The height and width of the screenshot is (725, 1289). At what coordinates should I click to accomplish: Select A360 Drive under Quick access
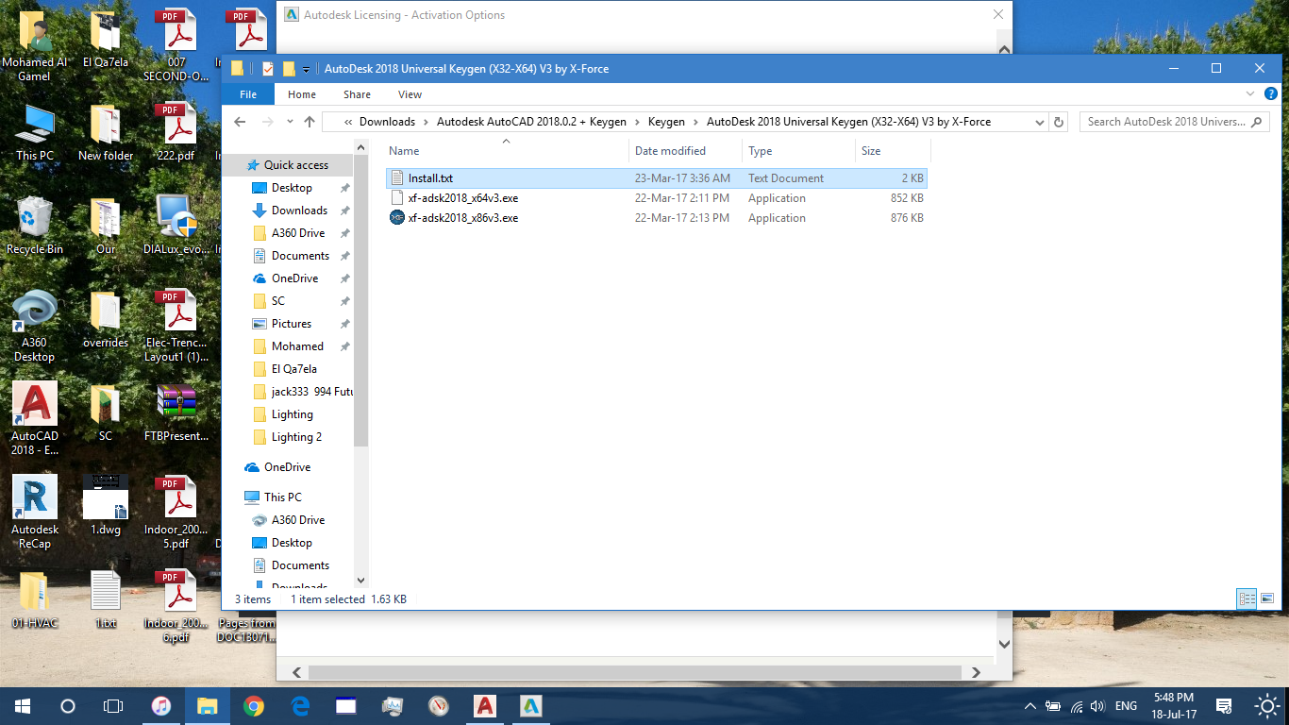(297, 233)
